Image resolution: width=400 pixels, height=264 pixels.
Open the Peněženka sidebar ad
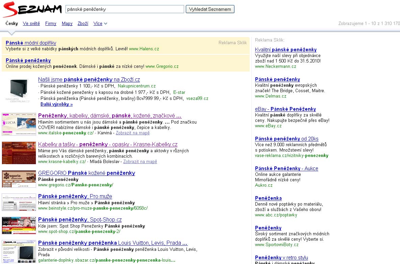click(x=268, y=198)
